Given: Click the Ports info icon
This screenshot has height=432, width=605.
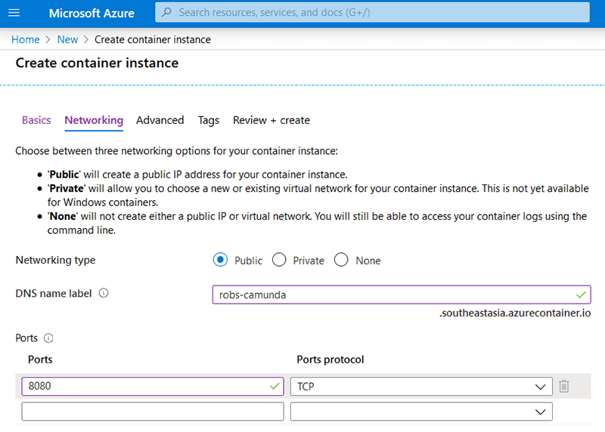Looking at the screenshot, I should (x=48, y=338).
